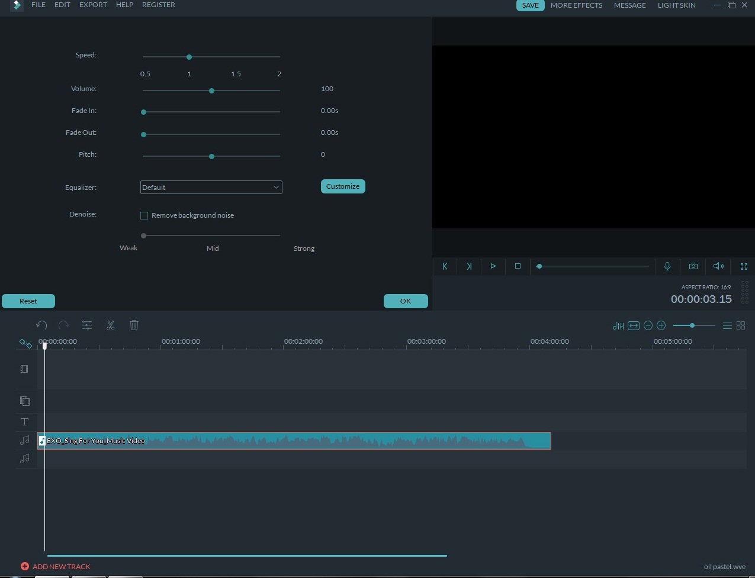Open the audio mixer icon
The image size is (755, 578).
point(618,325)
